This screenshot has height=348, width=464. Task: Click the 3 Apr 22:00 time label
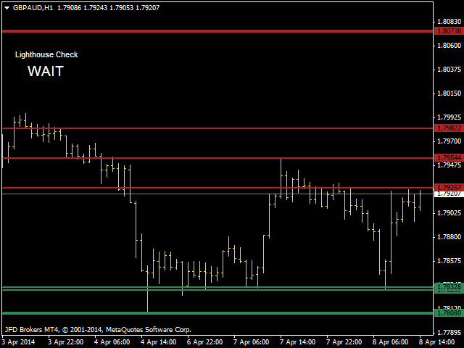coord(66,342)
